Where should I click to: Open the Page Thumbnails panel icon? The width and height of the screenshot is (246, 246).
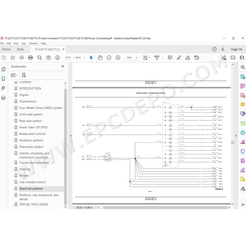(x=4, y=69)
